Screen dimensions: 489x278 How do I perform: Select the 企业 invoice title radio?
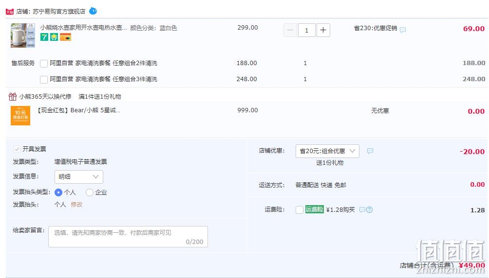(x=90, y=192)
